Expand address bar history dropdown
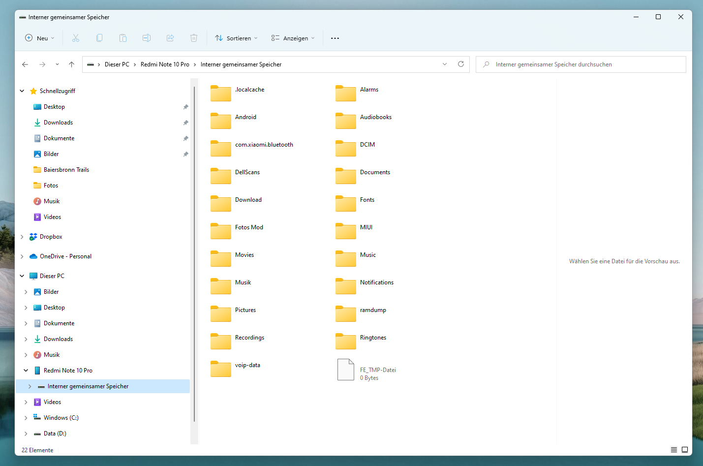 [445, 64]
